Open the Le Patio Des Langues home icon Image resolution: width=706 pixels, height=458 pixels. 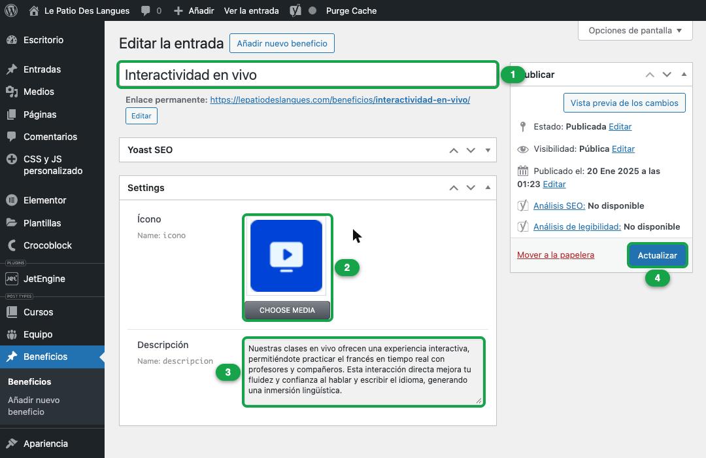34,11
